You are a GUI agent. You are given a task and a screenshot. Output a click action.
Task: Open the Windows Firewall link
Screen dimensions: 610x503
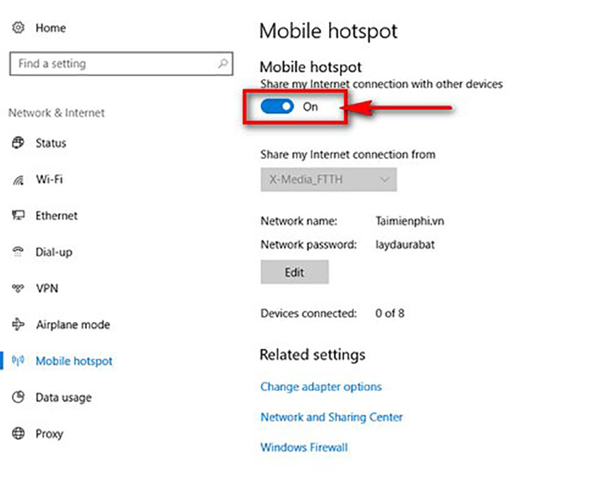click(304, 447)
